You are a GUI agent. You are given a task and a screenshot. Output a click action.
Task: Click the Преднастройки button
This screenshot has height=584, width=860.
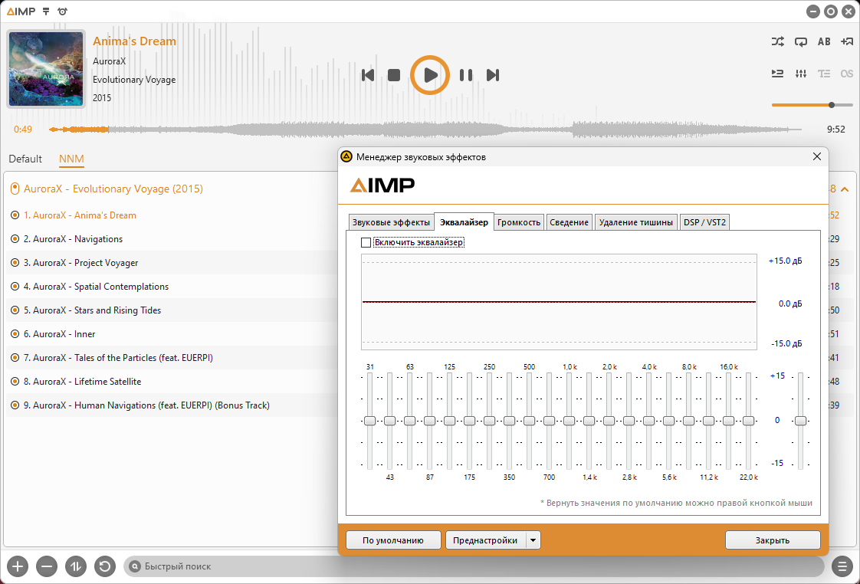pyautogui.click(x=485, y=540)
